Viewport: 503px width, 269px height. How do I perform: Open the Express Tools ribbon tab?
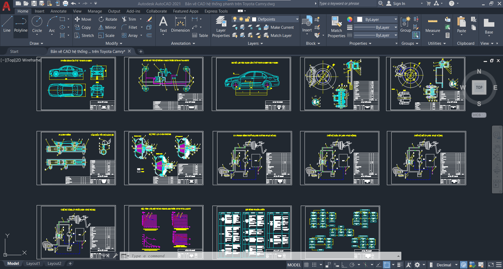pos(216,11)
